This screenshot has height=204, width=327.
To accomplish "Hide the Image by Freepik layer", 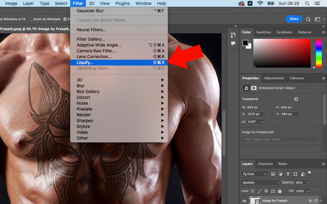I will click(244, 201).
